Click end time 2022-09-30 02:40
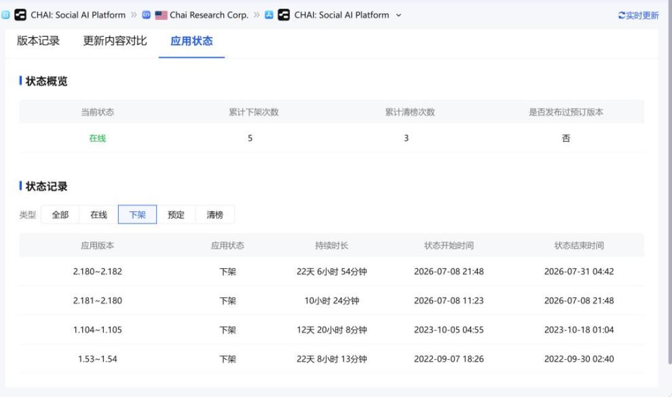 coord(579,359)
